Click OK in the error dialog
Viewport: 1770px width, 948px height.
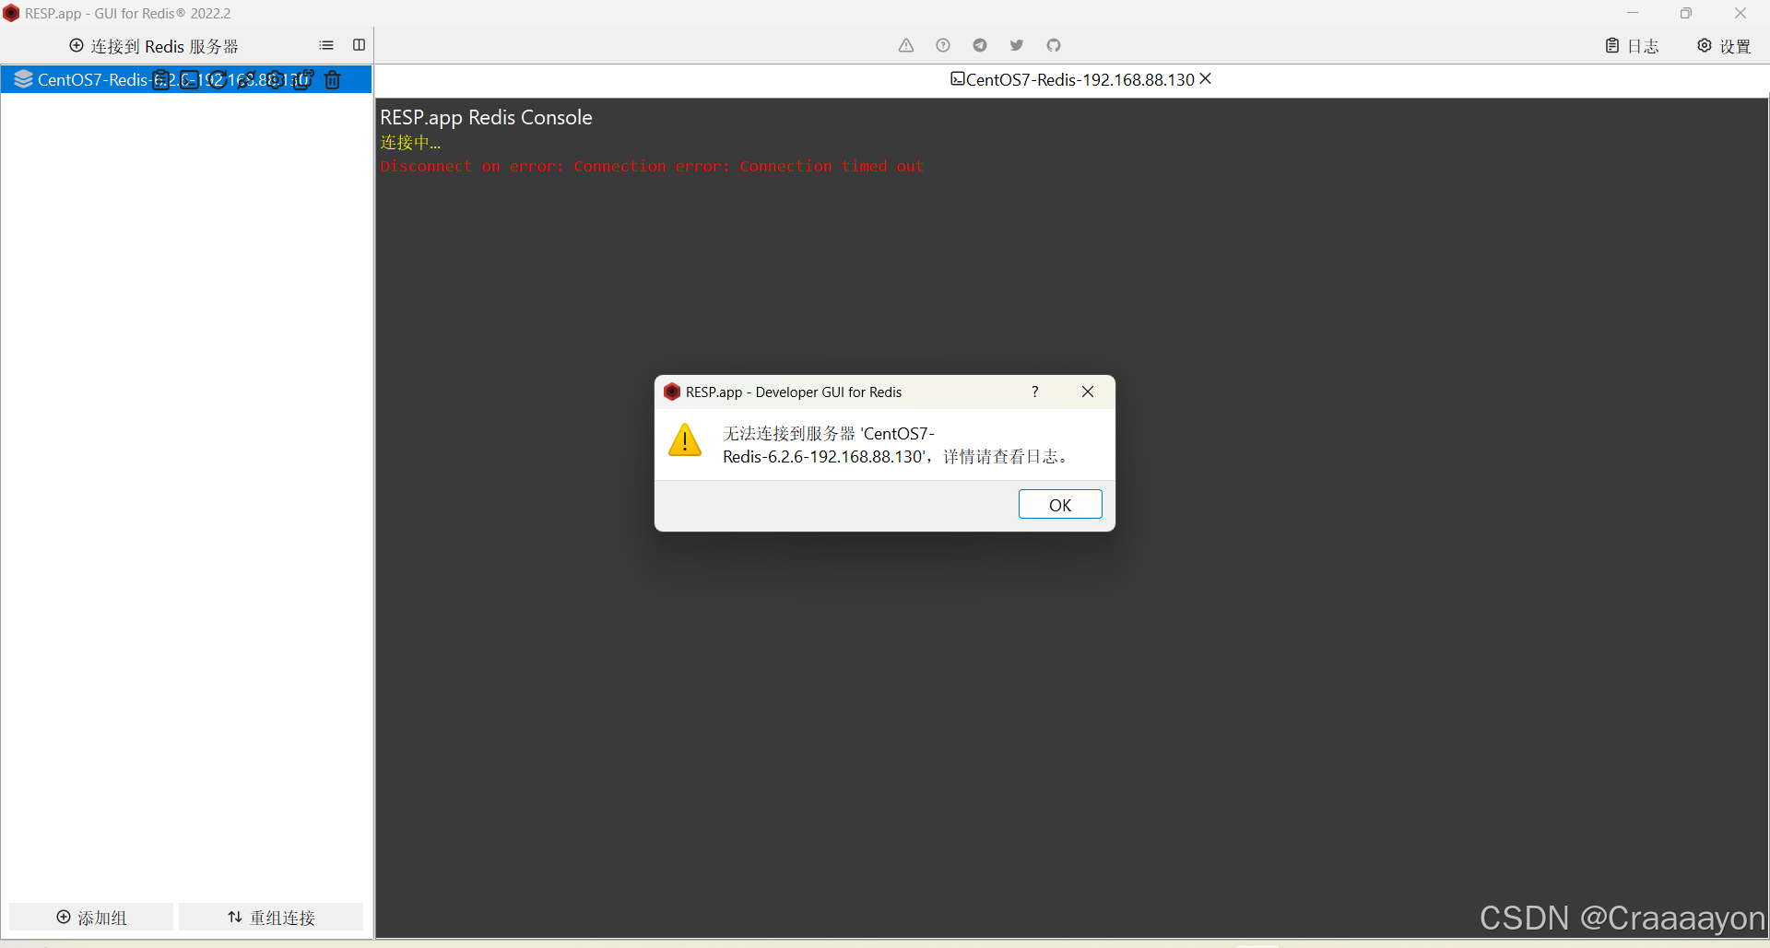pyautogui.click(x=1060, y=504)
